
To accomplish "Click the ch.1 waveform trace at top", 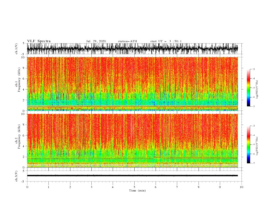I will point(132,49).
